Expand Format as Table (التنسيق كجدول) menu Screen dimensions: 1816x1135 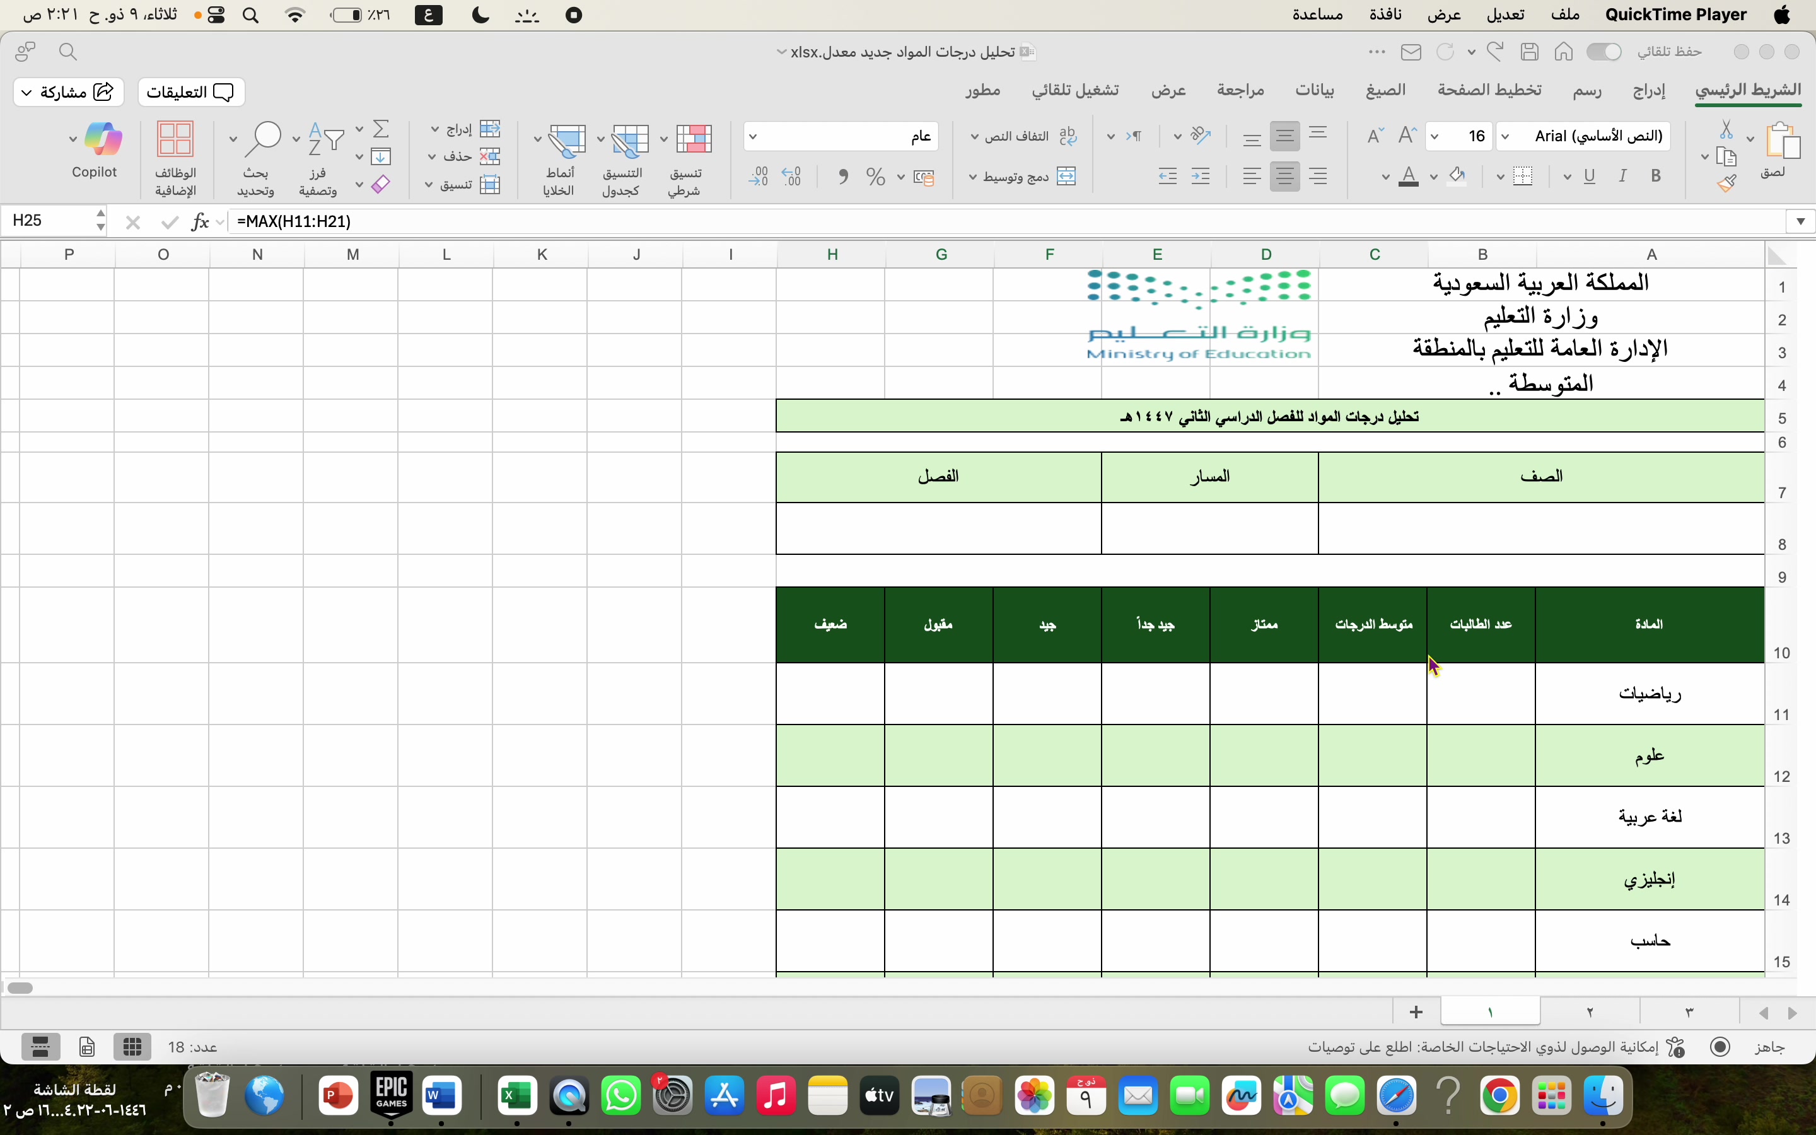[x=600, y=139]
